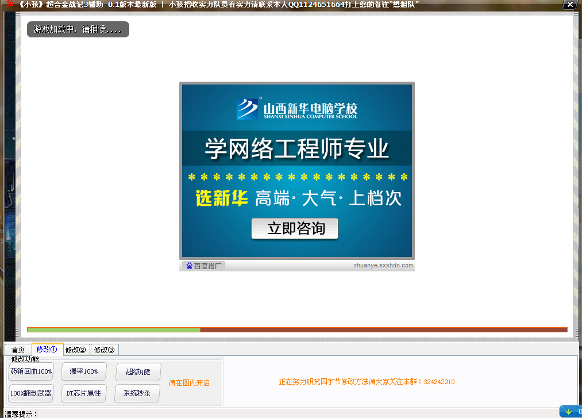
Task: Click the 请在图内开启 orange text
Action: pyautogui.click(x=189, y=383)
